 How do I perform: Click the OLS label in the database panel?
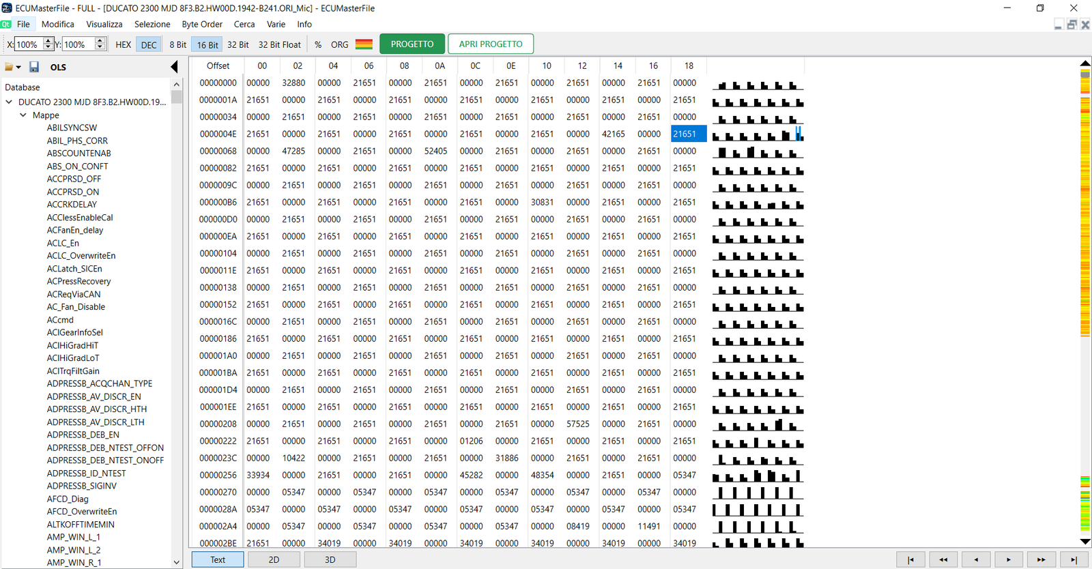click(58, 68)
